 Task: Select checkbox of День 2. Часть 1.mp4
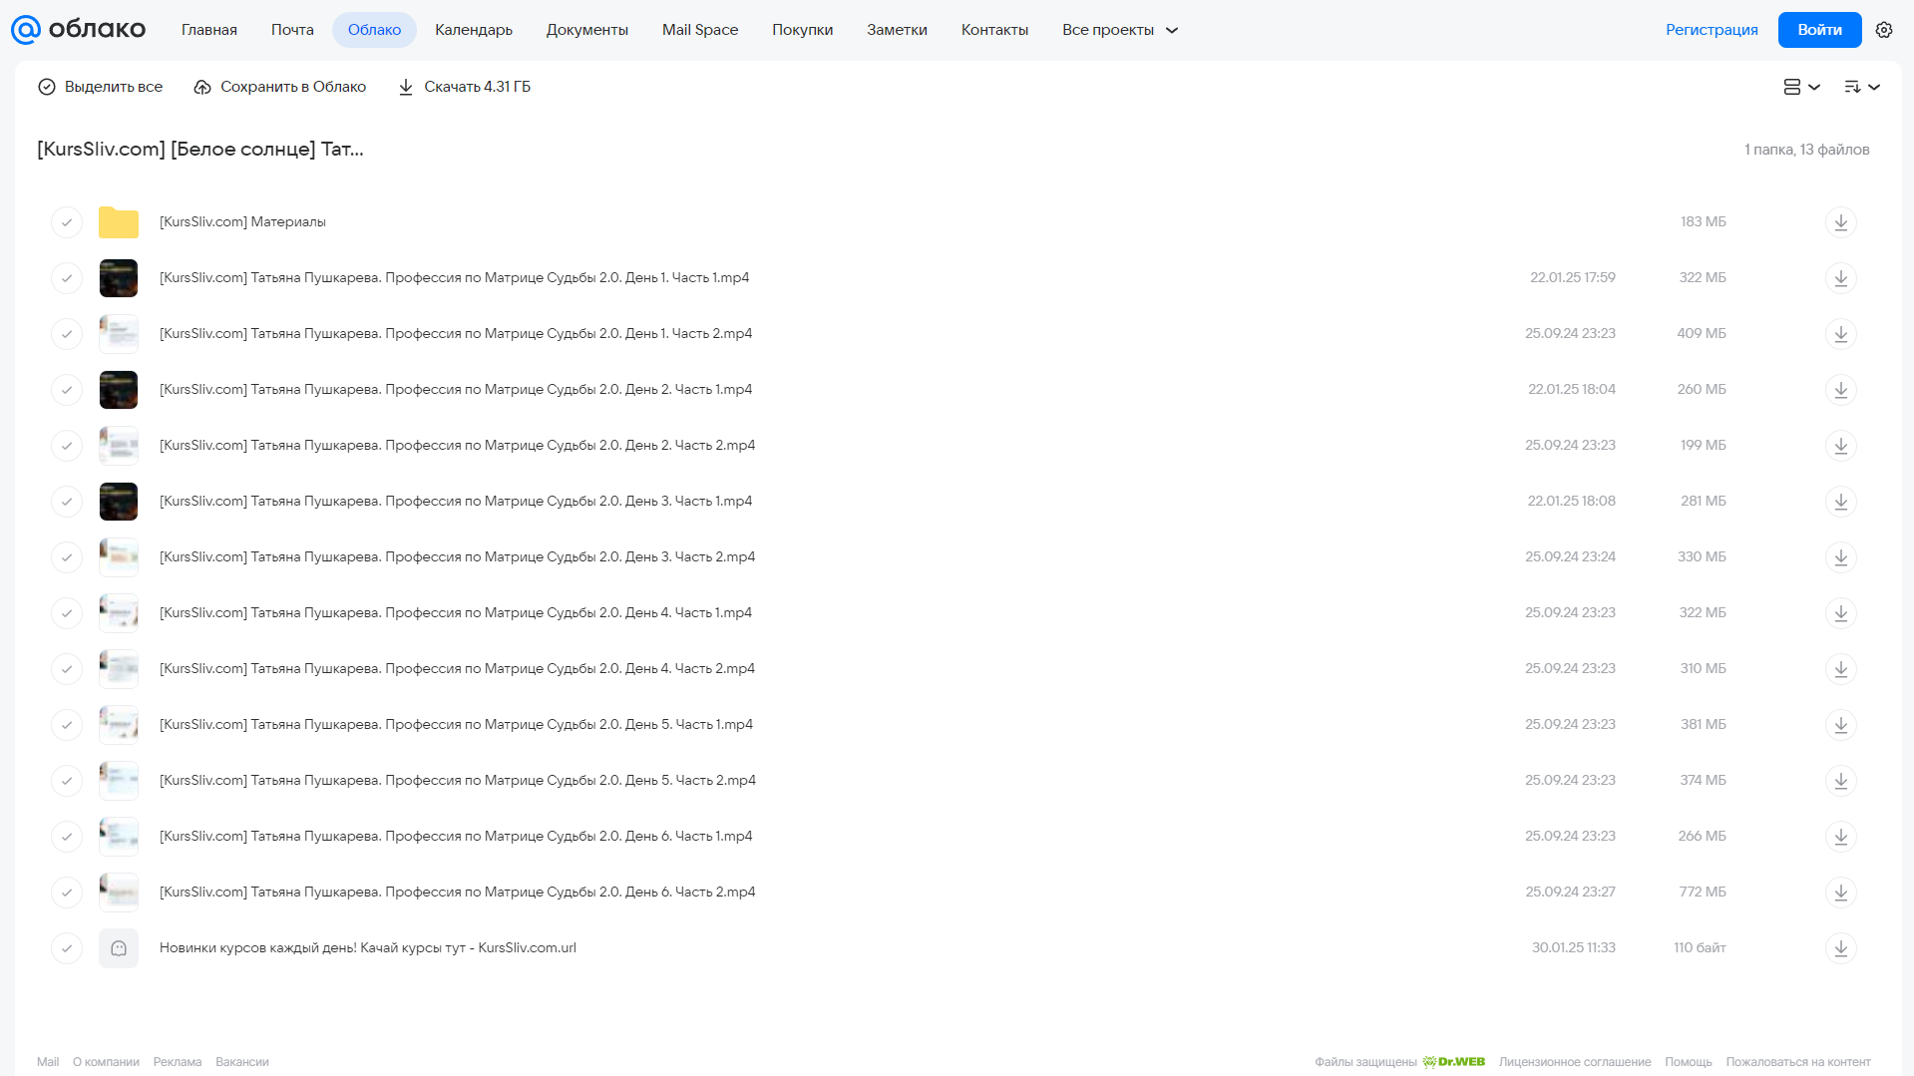coord(67,390)
